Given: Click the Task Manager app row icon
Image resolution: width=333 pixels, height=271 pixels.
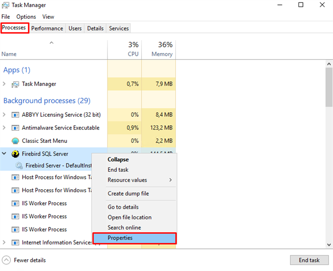Looking at the screenshot, I should pos(15,84).
